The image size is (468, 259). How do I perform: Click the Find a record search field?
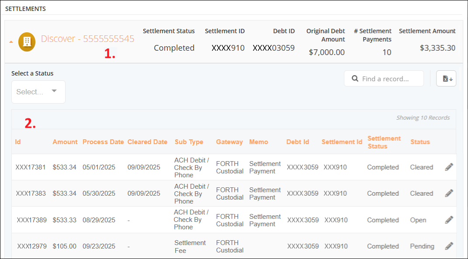(x=384, y=79)
